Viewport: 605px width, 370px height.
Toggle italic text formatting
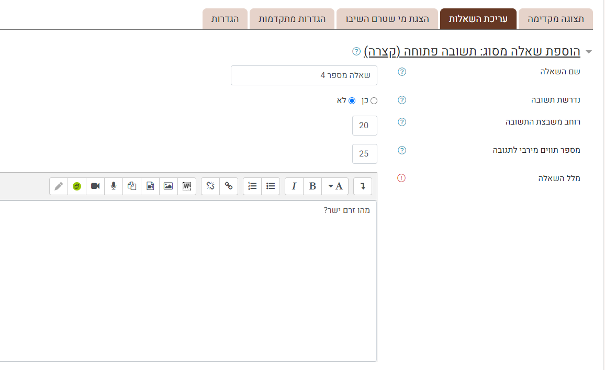[294, 186]
